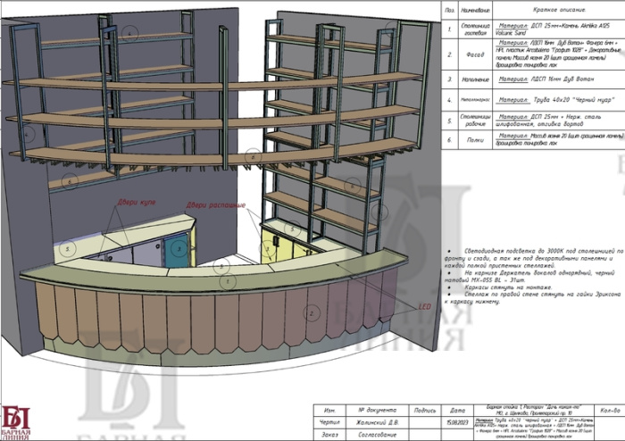Click the 'Двери распашные' red annotation label
The height and width of the screenshot is (441, 625).
pos(216,205)
